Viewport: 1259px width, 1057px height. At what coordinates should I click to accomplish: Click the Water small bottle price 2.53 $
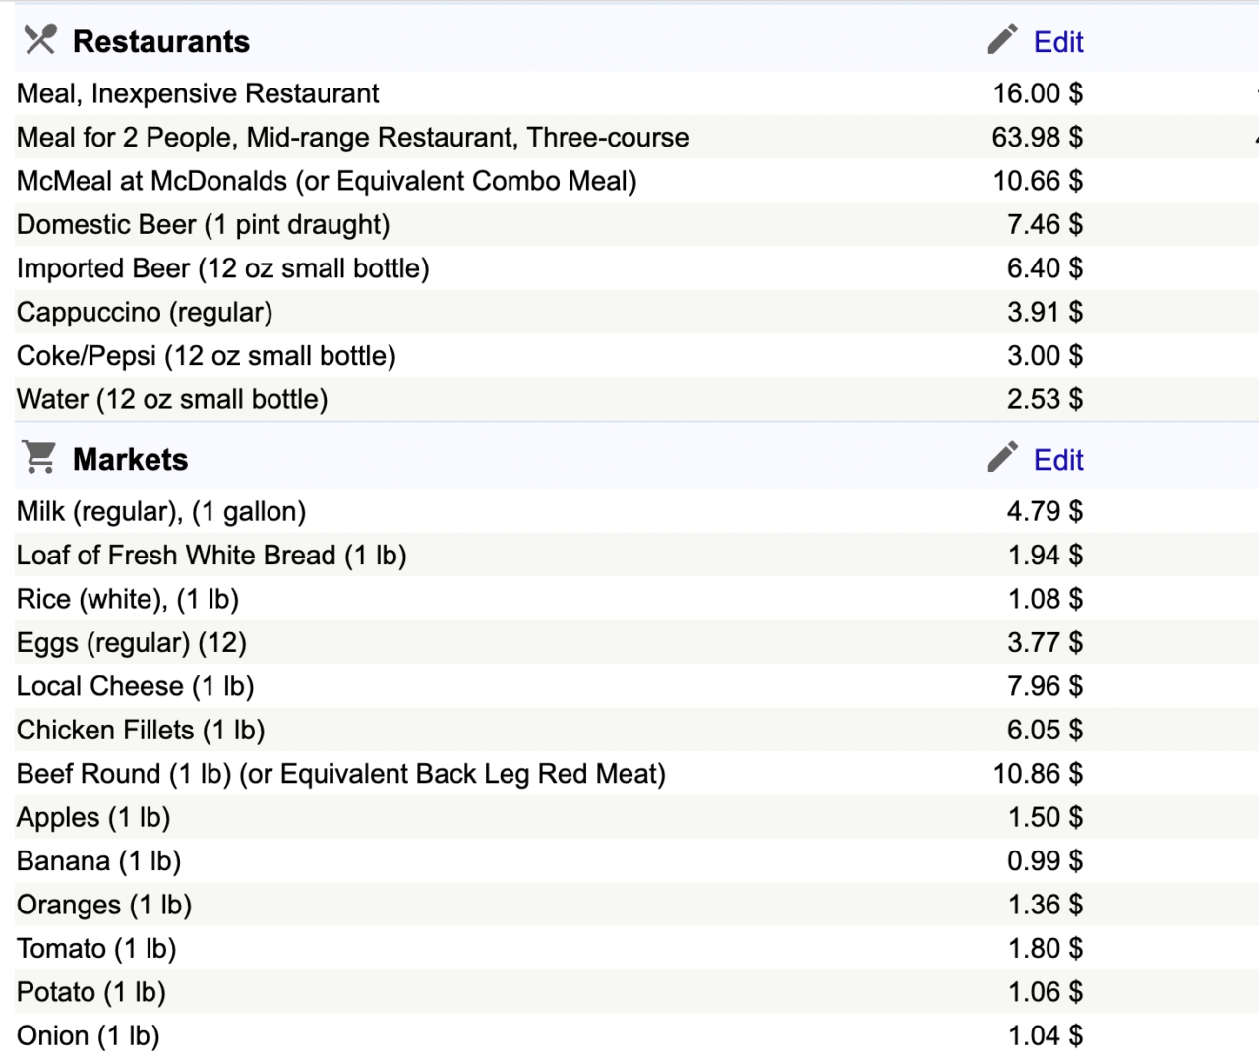tap(1045, 399)
